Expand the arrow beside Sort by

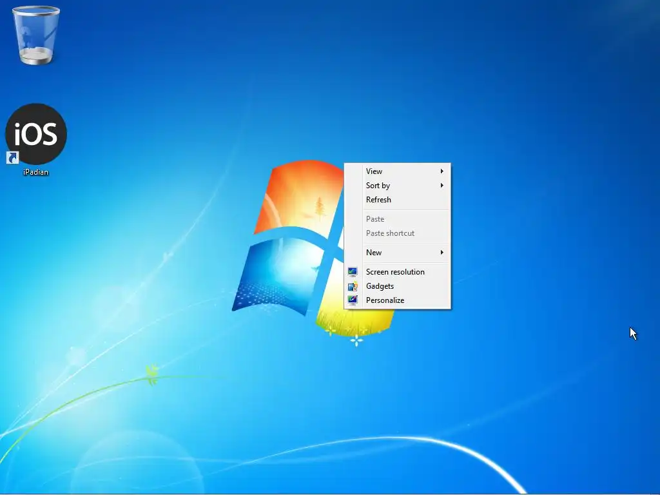click(442, 186)
